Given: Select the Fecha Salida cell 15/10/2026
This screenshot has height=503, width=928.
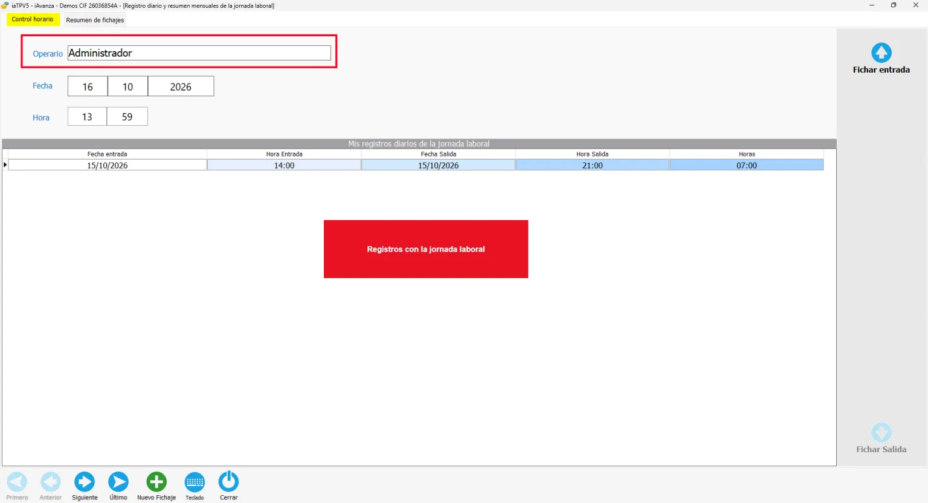Looking at the screenshot, I should coord(439,165).
